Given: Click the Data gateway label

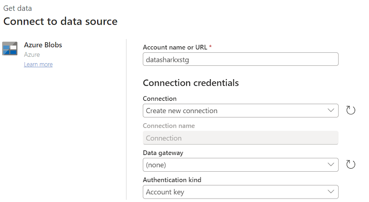Looking at the screenshot, I should pos(163,153).
